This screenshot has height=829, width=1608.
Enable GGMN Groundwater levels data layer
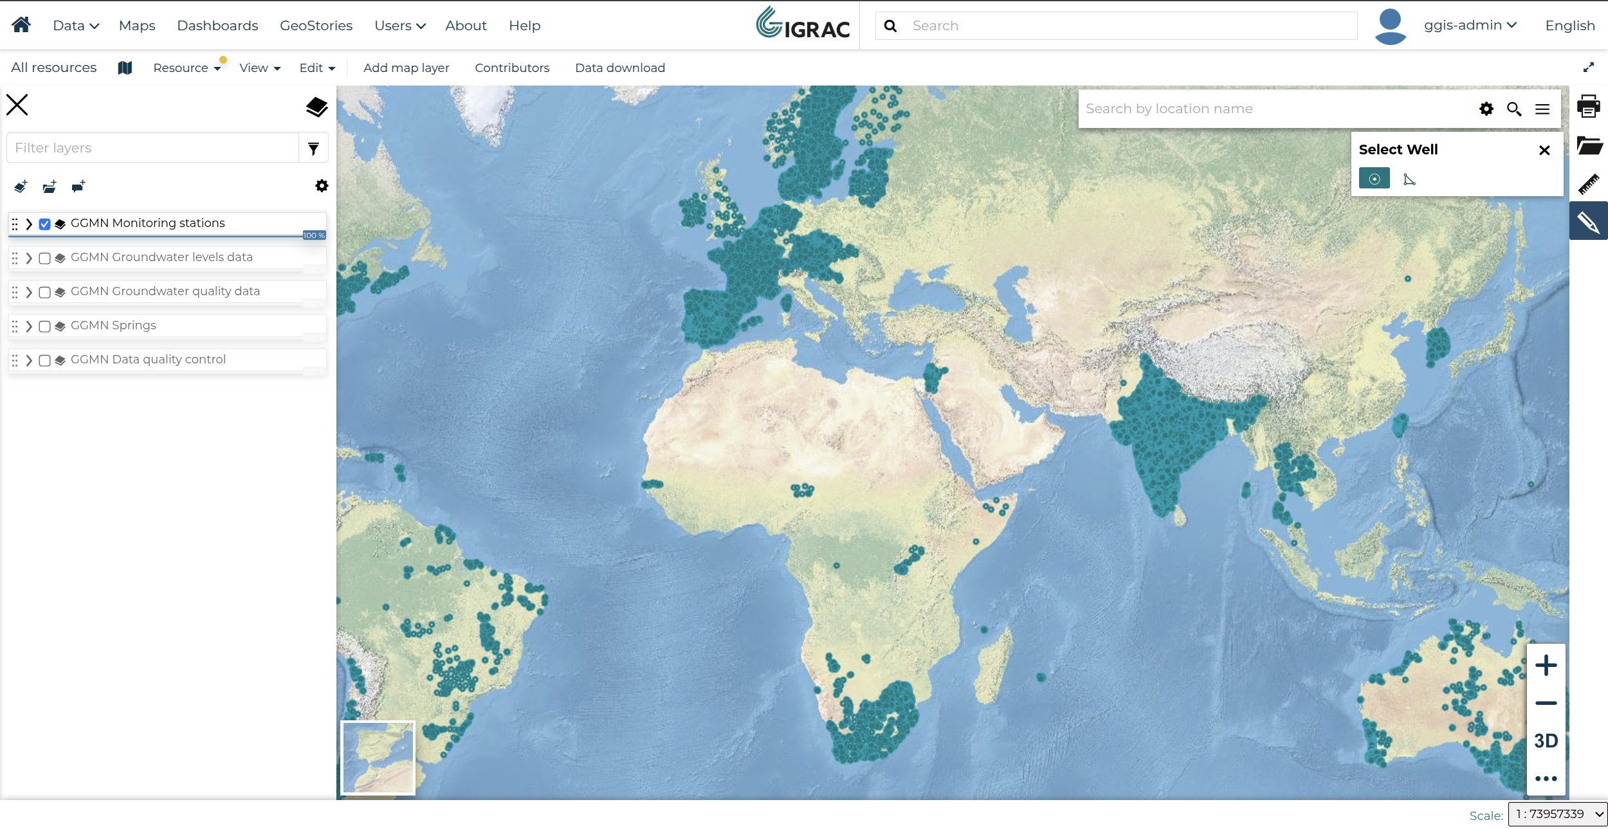pos(44,258)
